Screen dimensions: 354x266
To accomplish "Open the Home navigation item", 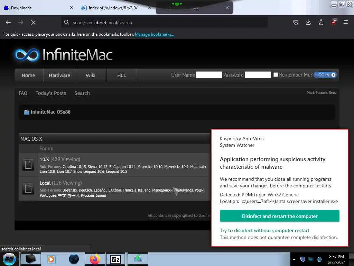I will point(28,75).
